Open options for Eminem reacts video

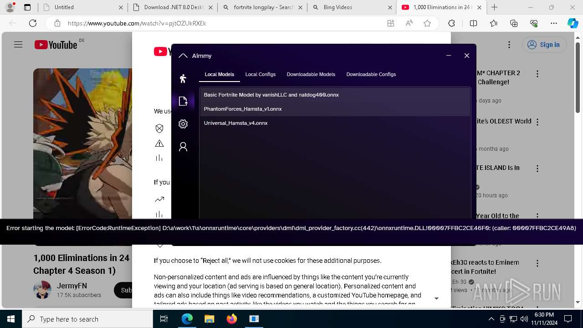537,263
